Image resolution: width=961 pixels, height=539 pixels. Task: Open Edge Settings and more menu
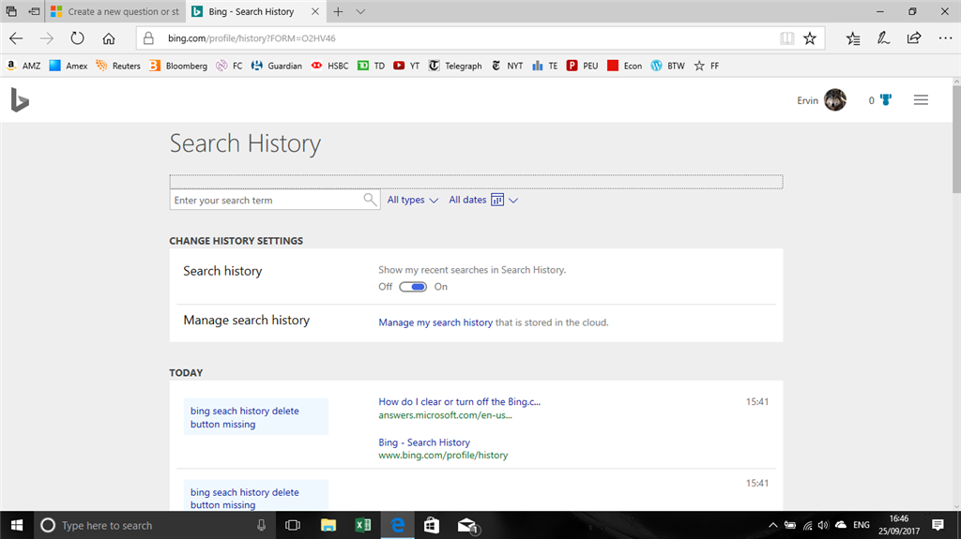(x=945, y=38)
